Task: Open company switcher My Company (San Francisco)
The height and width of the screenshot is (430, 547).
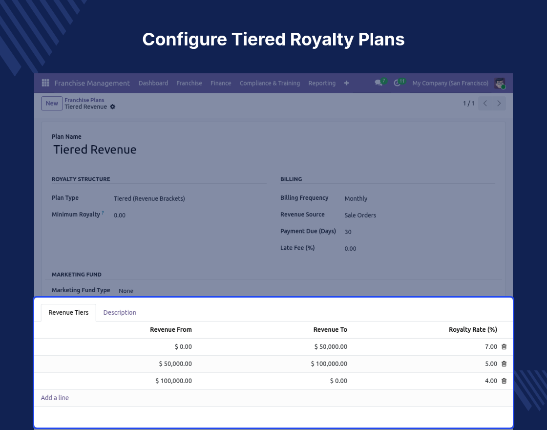Action: coord(450,83)
